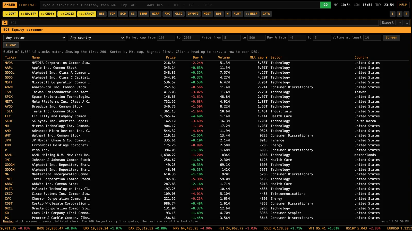
Task: Open the NVDA row ticker
Action: click(x=9, y=63)
